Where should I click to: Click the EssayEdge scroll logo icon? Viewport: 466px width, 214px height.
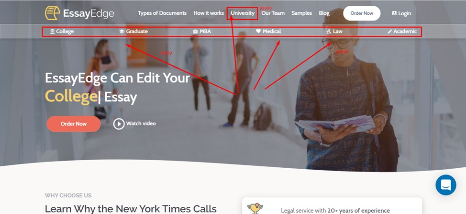pyautogui.click(x=52, y=13)
